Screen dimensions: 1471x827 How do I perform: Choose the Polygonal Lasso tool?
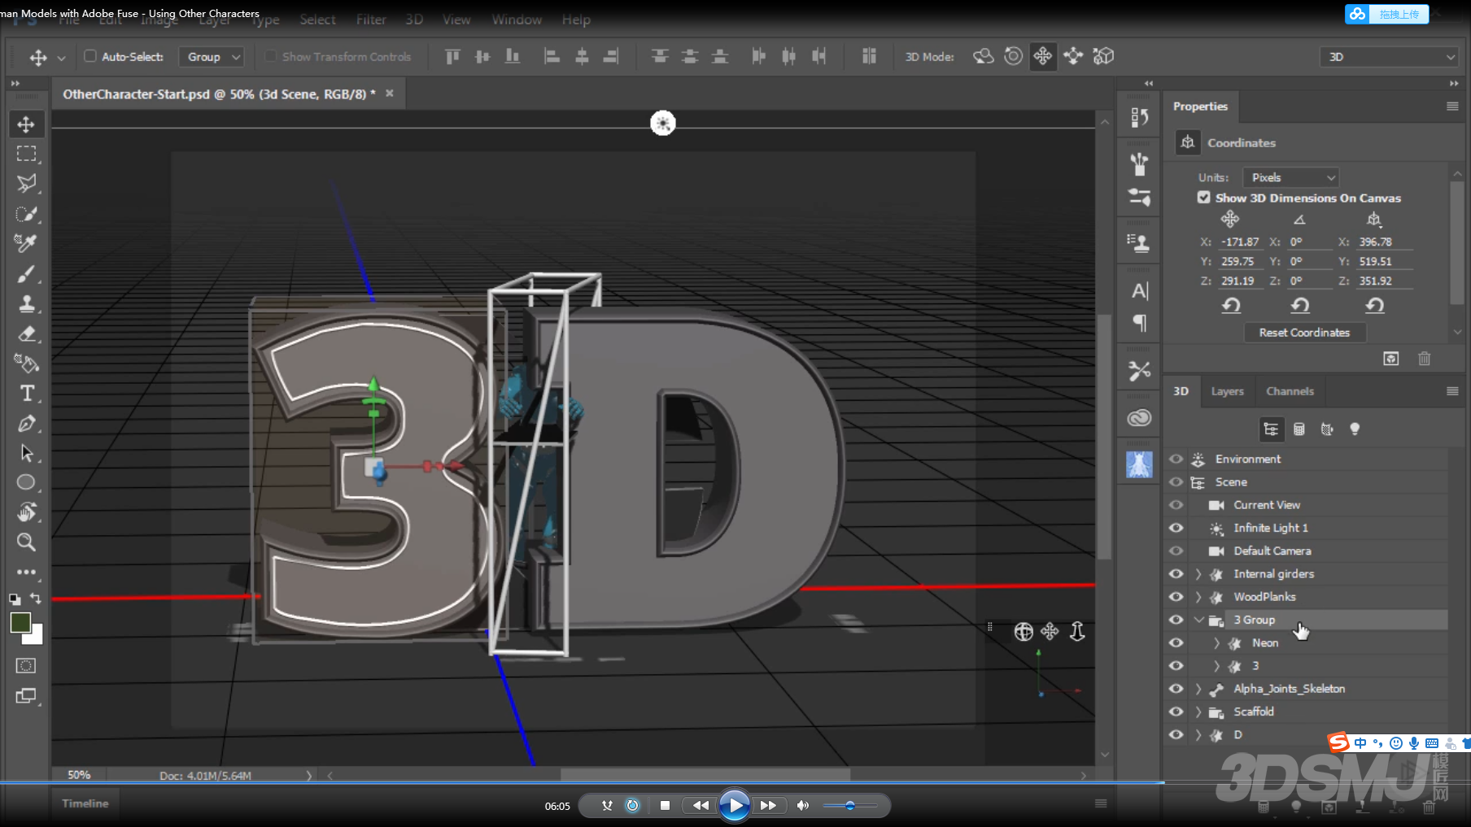tap(26, 184)
